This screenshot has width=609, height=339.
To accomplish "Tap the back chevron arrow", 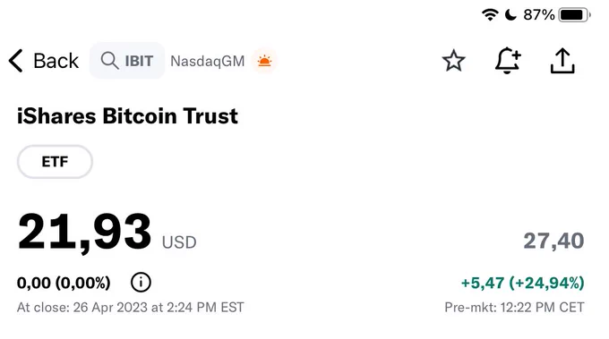I will click(15, 61).
